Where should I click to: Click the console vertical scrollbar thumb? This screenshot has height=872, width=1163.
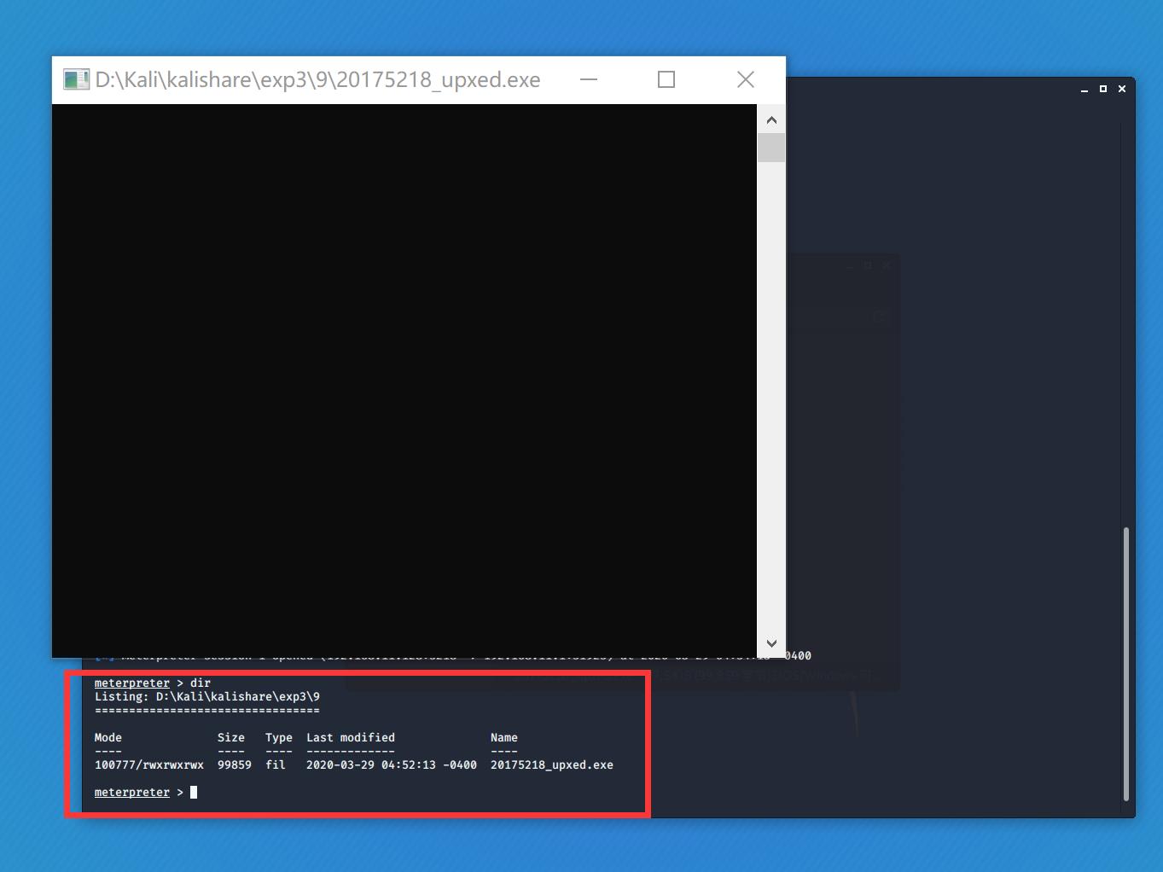point(771,148)
